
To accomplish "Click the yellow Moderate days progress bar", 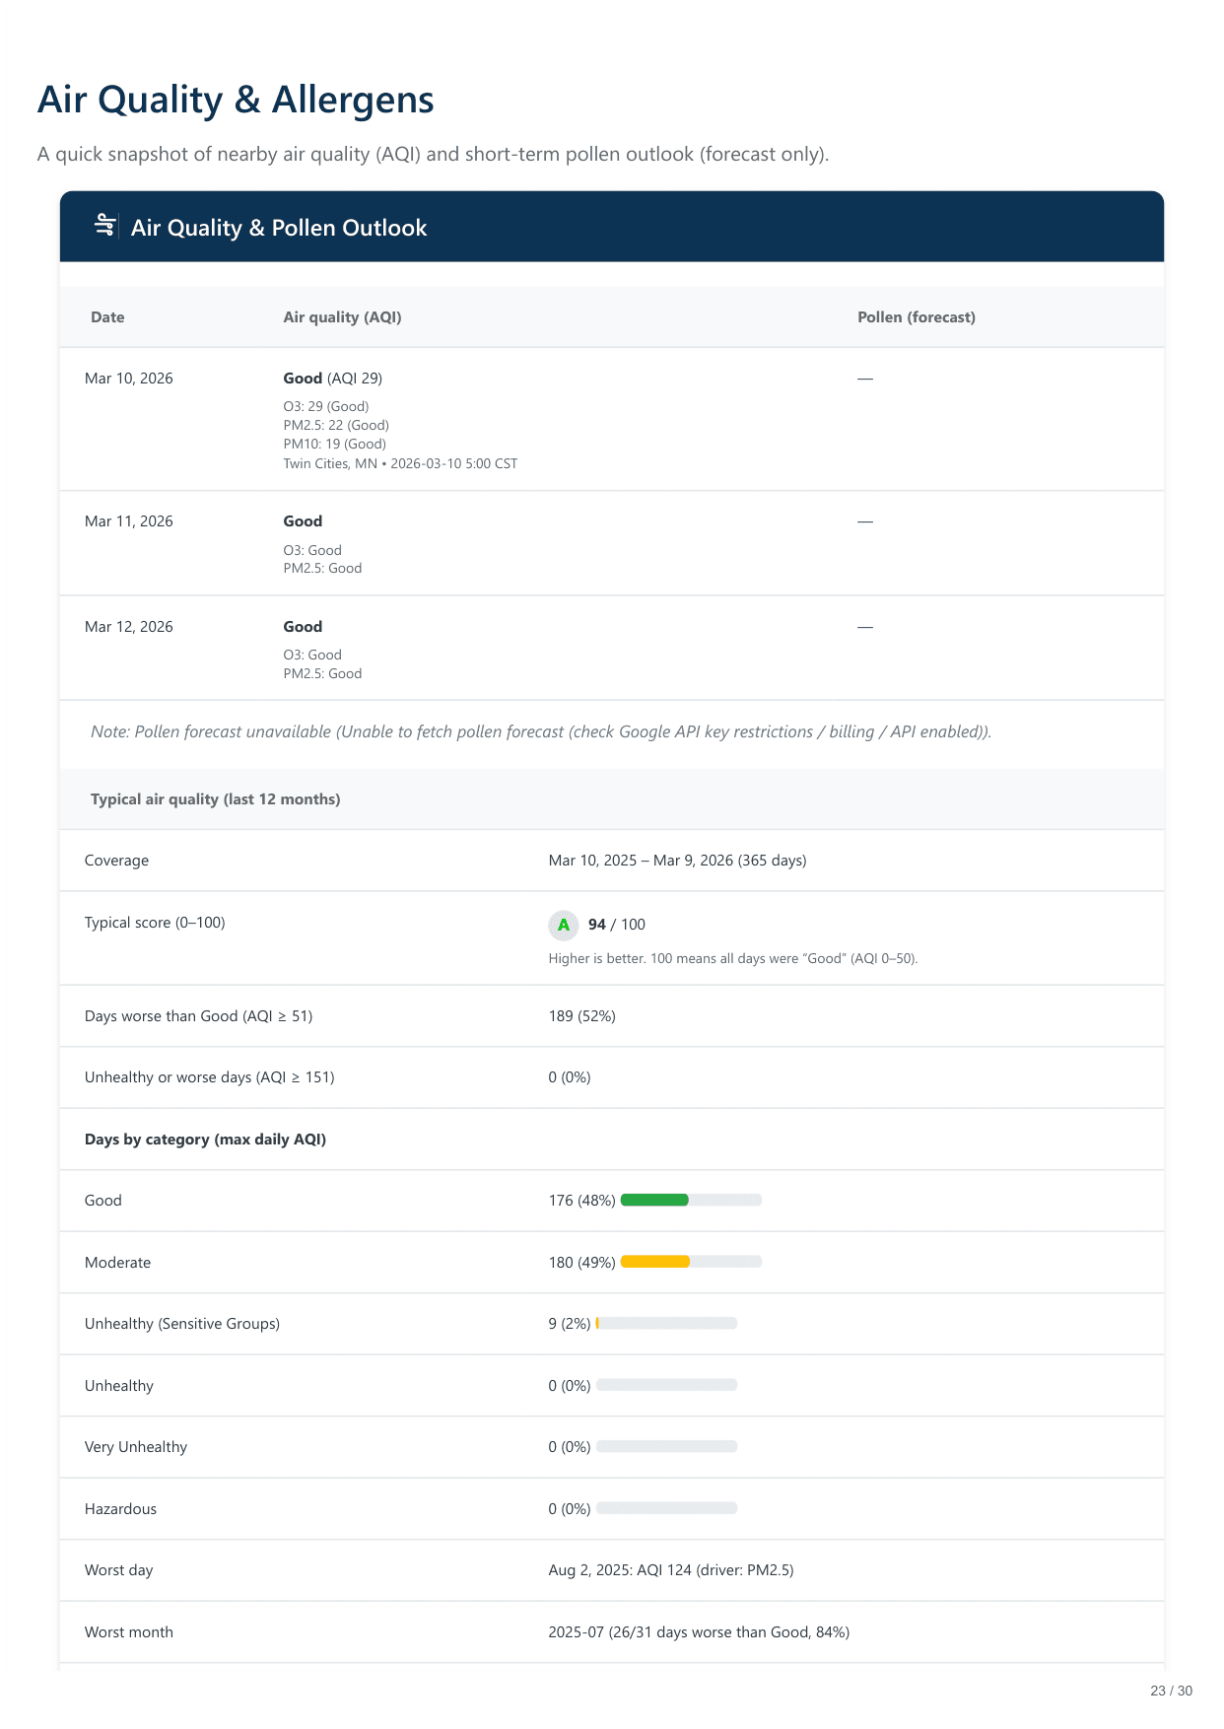I will point(690,1262).
